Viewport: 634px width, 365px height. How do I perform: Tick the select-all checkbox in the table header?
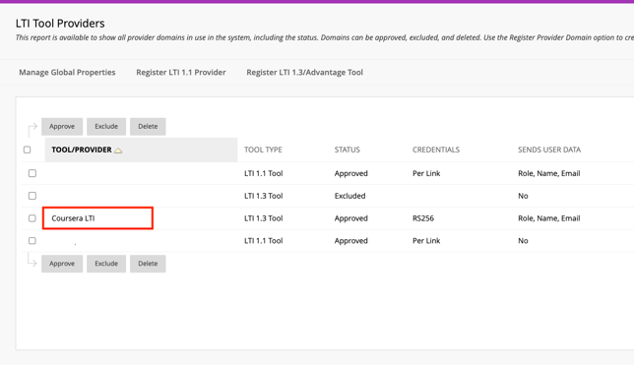click(x=28, y=150)
